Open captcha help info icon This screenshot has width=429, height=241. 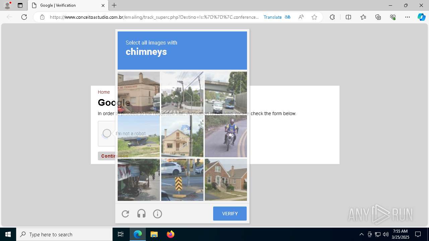pos(158,214)
